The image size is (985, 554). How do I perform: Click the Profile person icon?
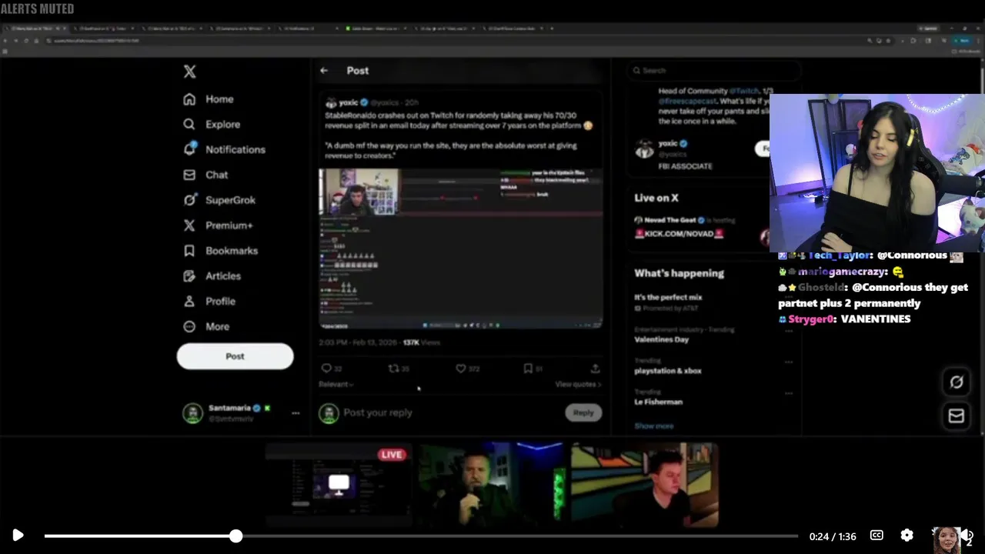click(x=189, y=301)
